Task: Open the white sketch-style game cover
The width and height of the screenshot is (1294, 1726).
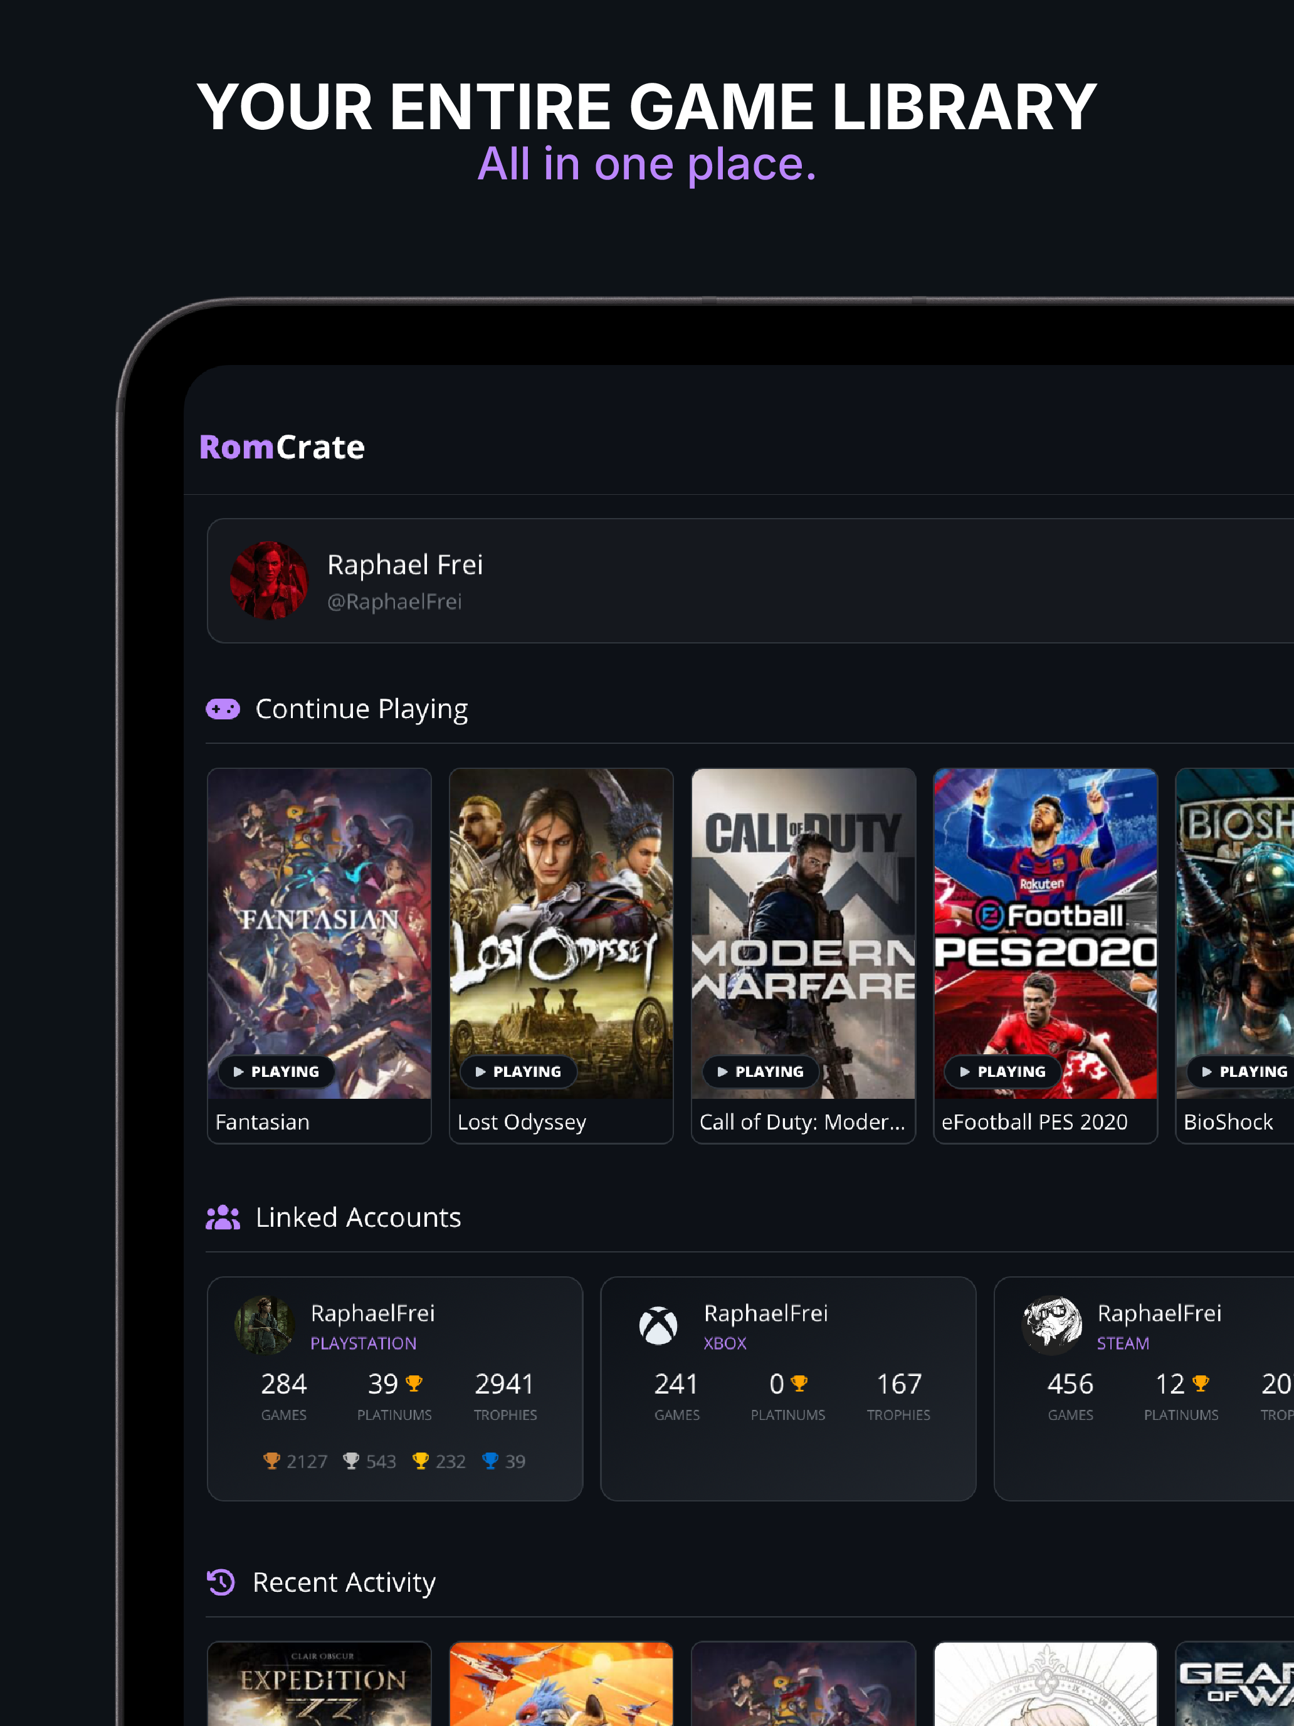Action: [1045, 1684]
